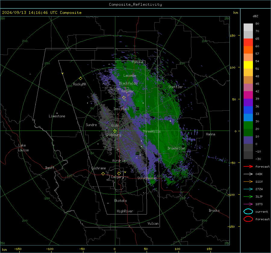Screen dimensions: 271x253
Task: Select the blue 36 dBZ color swatch
Action: point(248,110)
